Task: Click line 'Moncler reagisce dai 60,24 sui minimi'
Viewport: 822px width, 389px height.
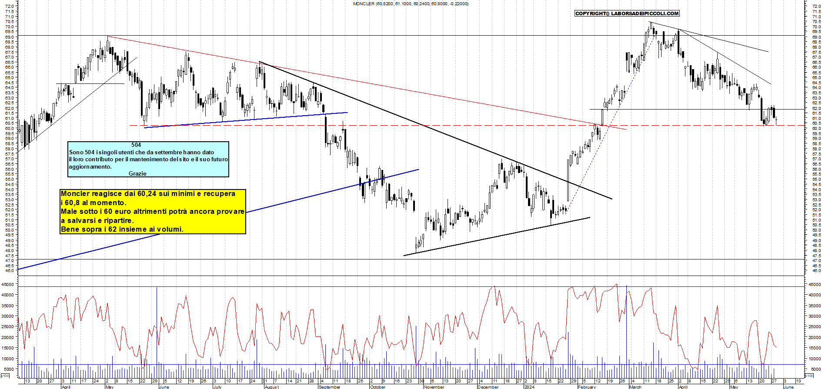Action: (x=148, y=194)
